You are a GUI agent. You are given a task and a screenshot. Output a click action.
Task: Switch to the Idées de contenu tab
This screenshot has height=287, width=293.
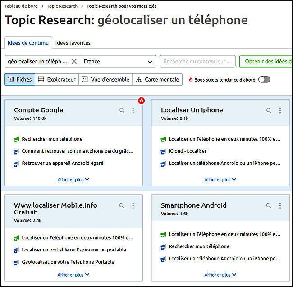click(x=28, y=43)
